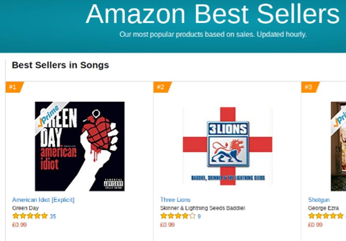Click the £0.99 price under Three Lions
This screenshot has height=241, width=346.
tap(167, 225)
